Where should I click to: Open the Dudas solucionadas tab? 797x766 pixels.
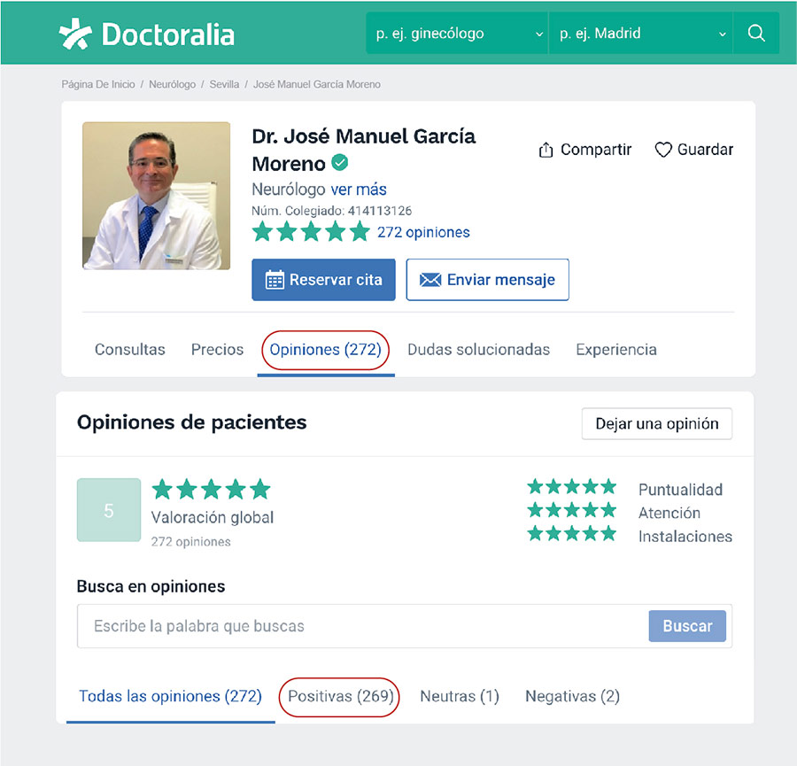click(478, 349)
